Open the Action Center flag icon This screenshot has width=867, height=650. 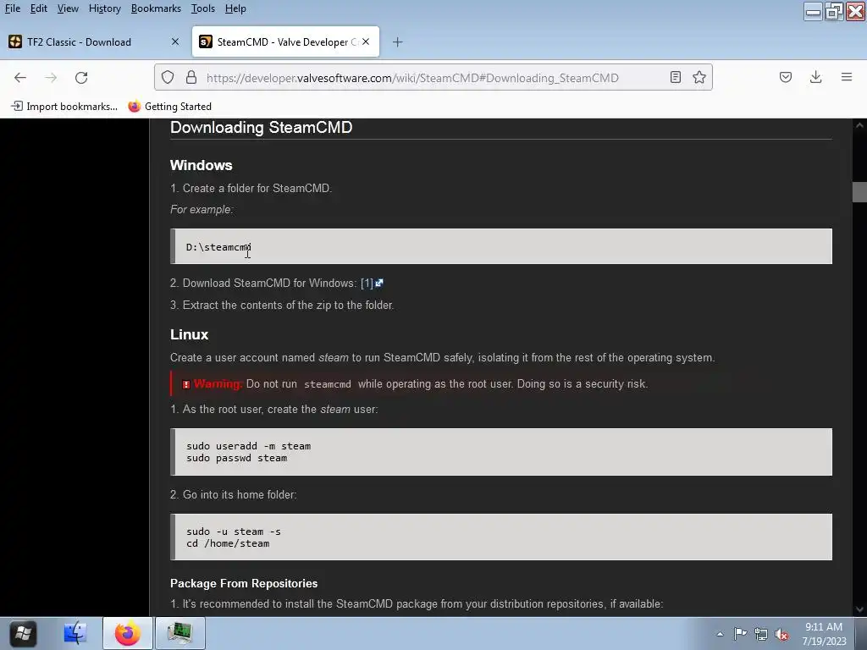740,634
